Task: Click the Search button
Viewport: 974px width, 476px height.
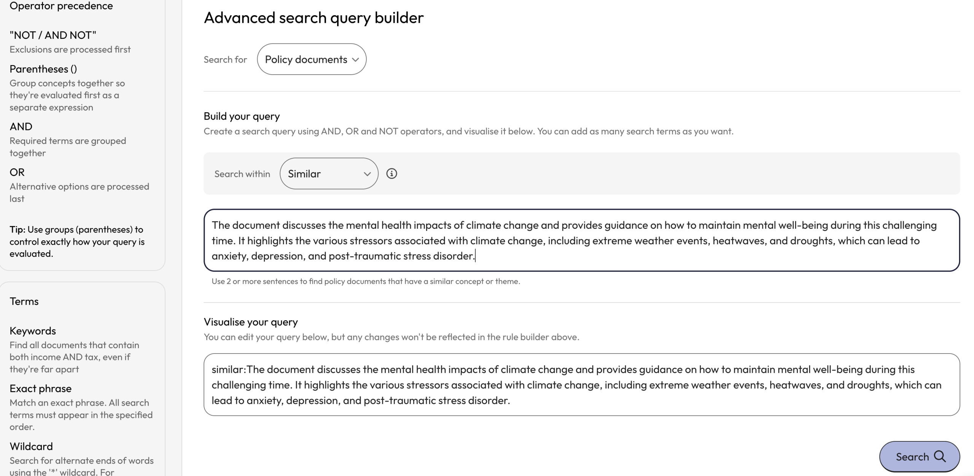Action: click(920, 457)
